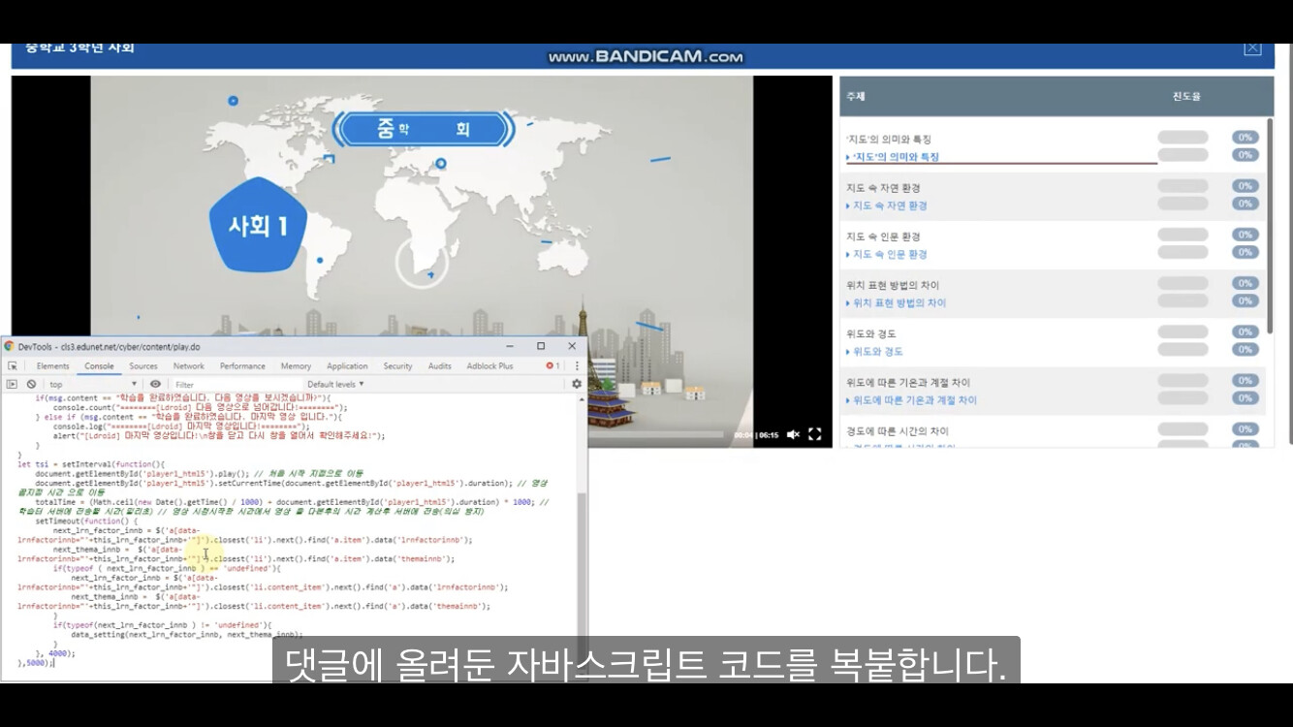This screenshot has height=727, width=1293.
Task: Switch to the Network tab
Action: [189, 366]
